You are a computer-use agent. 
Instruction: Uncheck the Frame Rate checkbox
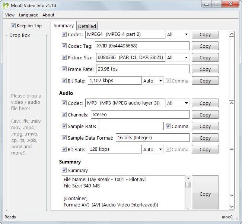pyautogui.click(x=64, y=69)
